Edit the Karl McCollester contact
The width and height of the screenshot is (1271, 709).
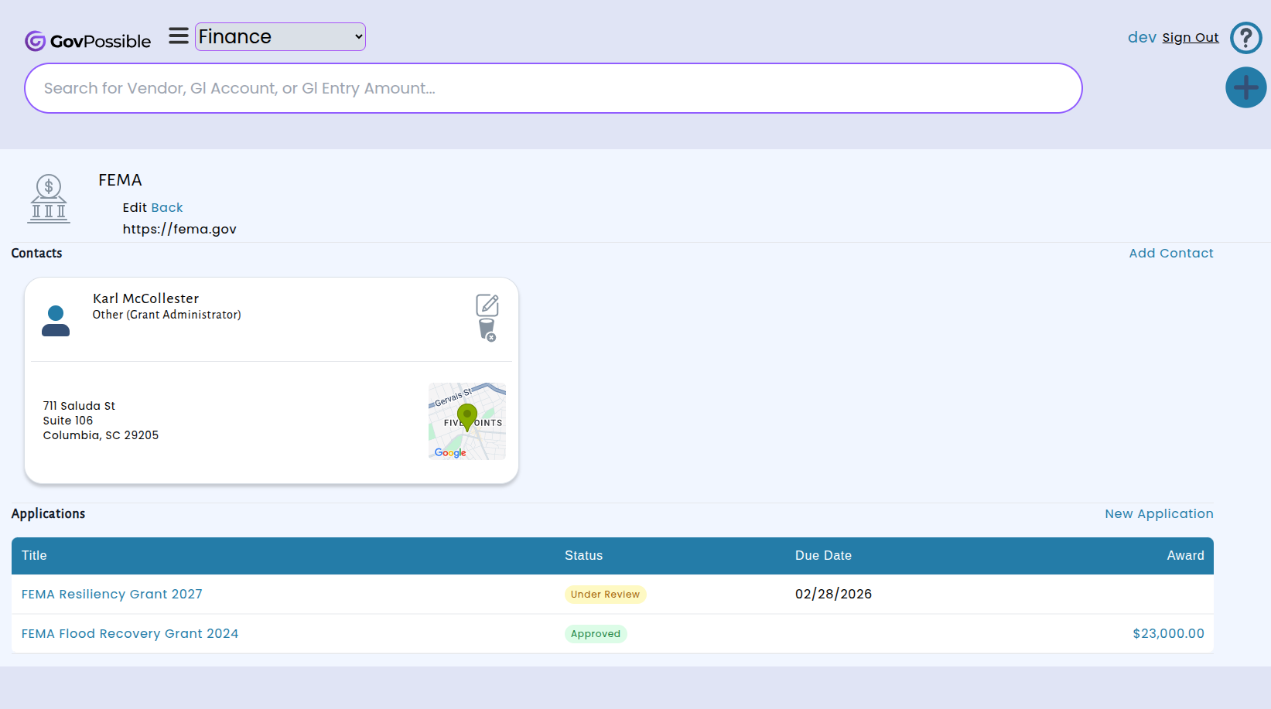click(x=487, y=305)
